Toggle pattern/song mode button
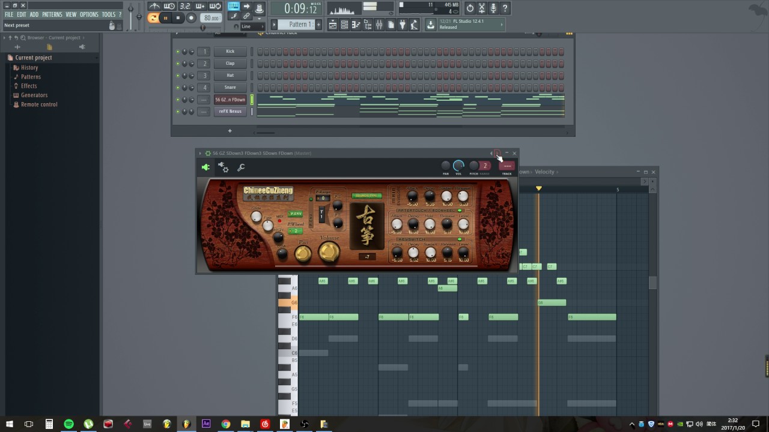Image resolution: width=769 pixels, height=432 pixels. coord(153,18)
